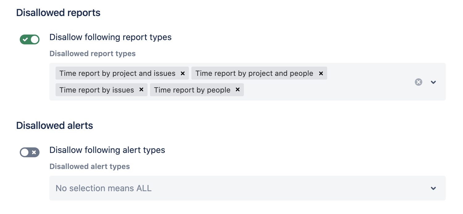Click the "Disallow following report types" label
This screenshot has height=214, width=463.
pos(111,37)
